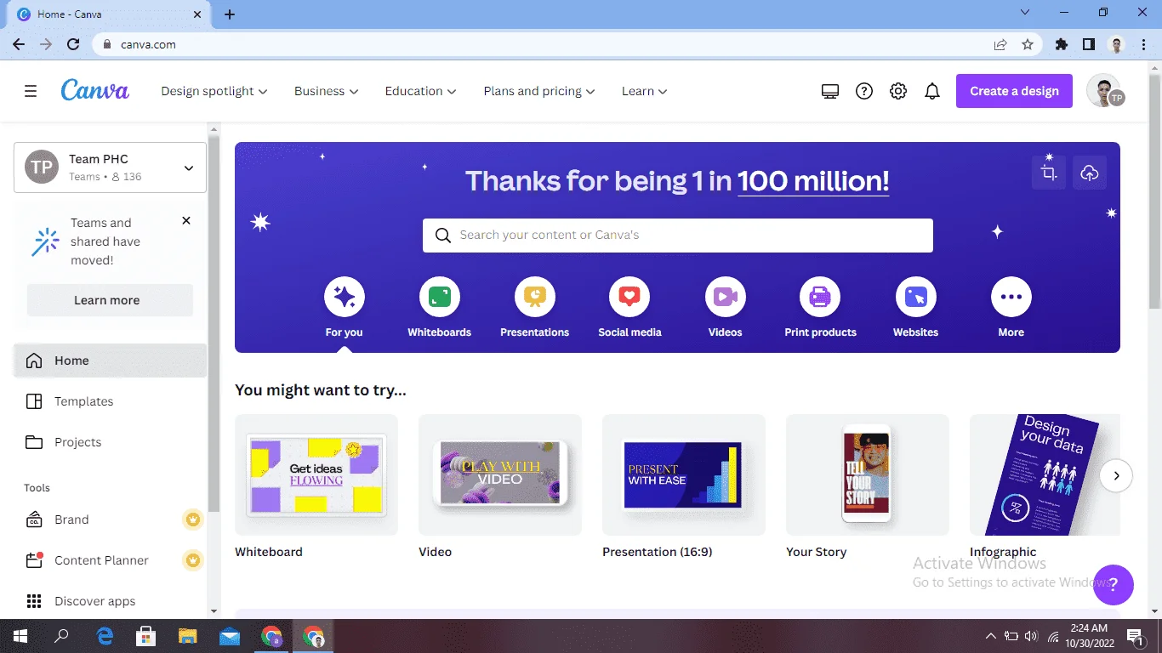This screenshot has height=653, width=1162.
Task: Click the Content Planner crown badge
Action: point(193,560)
